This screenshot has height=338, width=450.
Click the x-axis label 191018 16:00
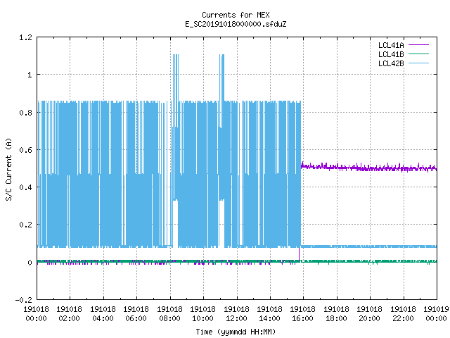click(303, 314)
